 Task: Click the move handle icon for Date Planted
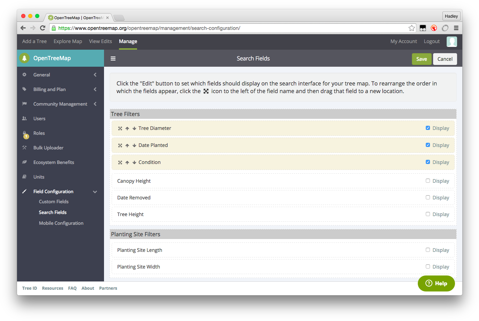click(x=120, y=146)
